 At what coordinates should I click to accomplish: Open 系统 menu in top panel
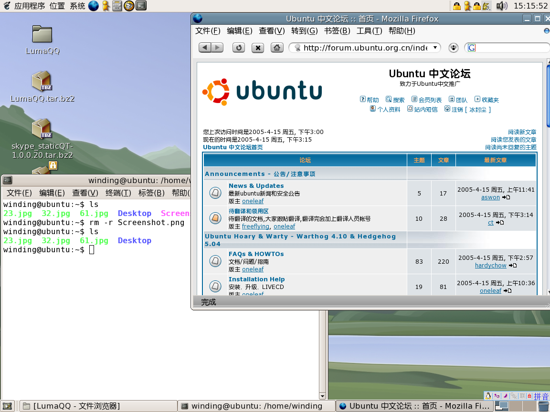click(x=77, y=6)
